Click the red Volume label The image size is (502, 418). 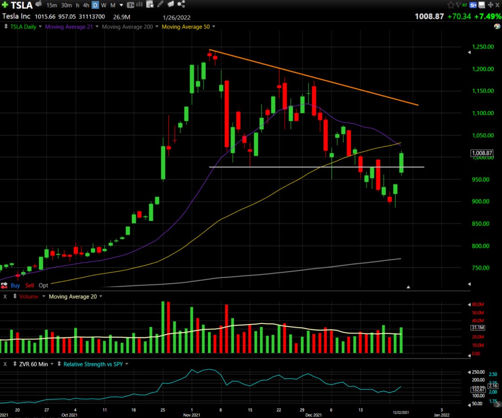pos(28,297)
